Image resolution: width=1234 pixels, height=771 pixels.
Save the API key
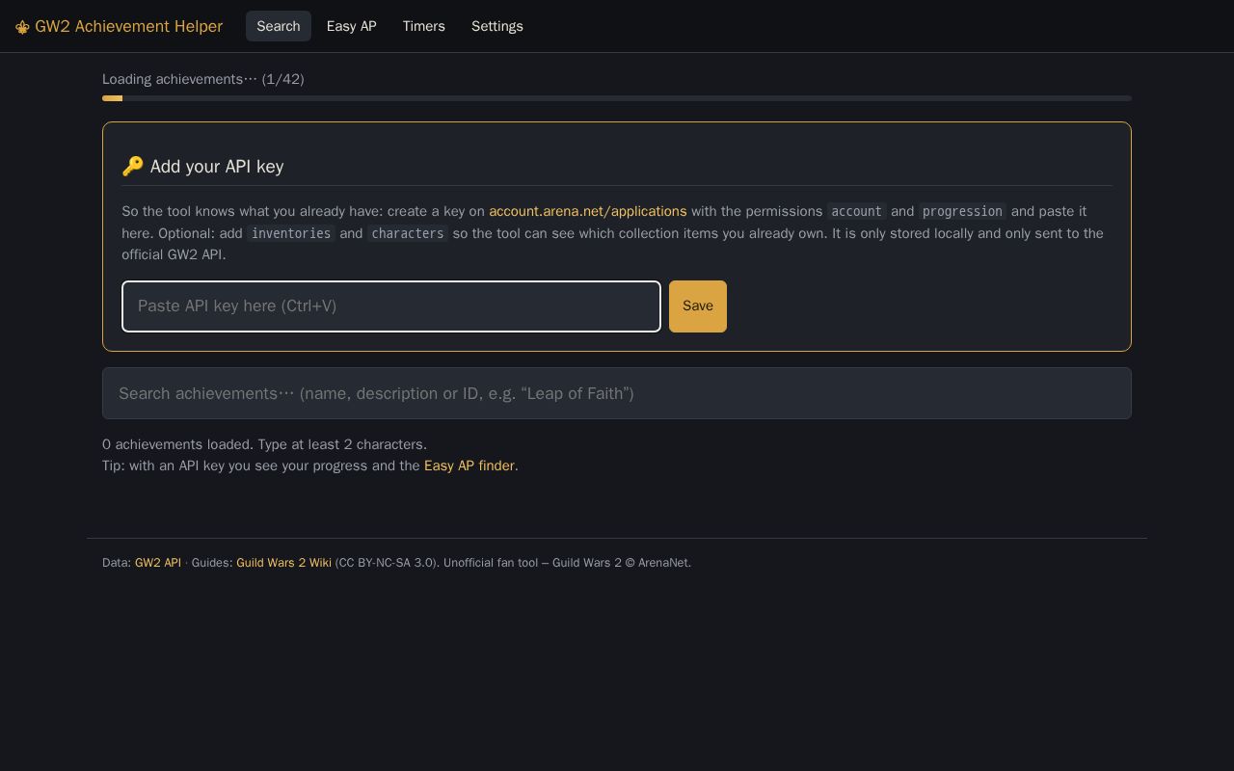pyautogui.click(x=698, y=306)
